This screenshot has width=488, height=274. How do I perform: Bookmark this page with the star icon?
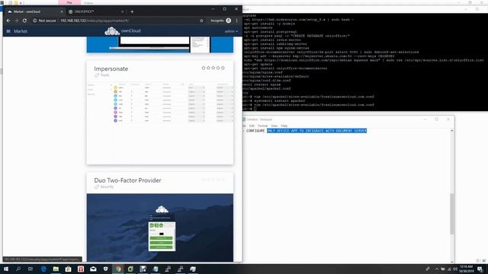point(201,21)
